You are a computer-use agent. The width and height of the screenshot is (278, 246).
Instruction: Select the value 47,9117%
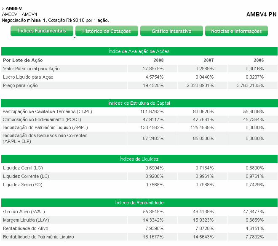point(153,119)
